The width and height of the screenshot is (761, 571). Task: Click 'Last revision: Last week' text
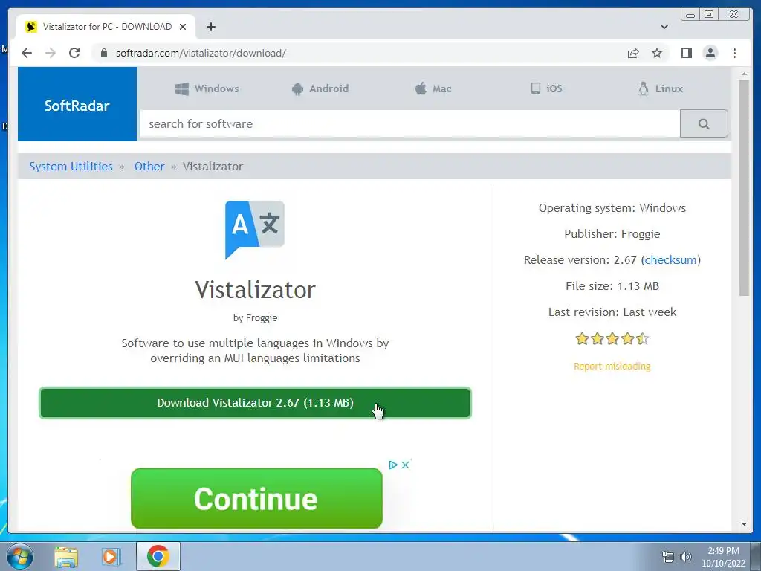coord(612,312)
